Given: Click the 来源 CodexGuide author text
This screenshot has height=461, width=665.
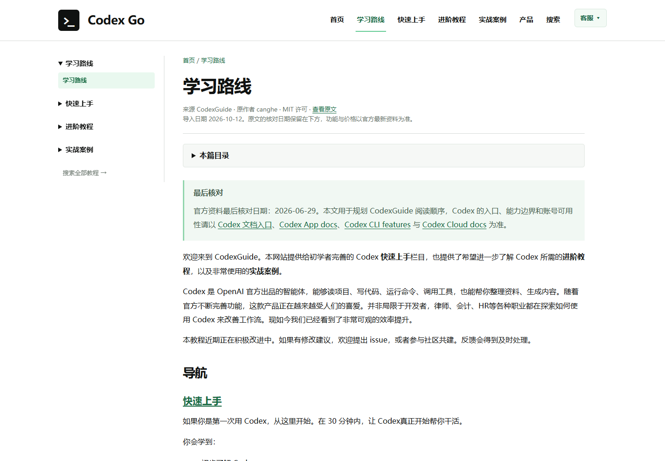Looking at the screenshot, I should point(245,109).
